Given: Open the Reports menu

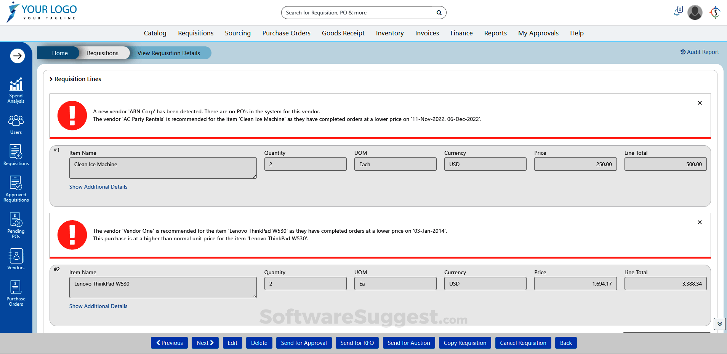Looking at the screenshot, I should click(495, 33).
